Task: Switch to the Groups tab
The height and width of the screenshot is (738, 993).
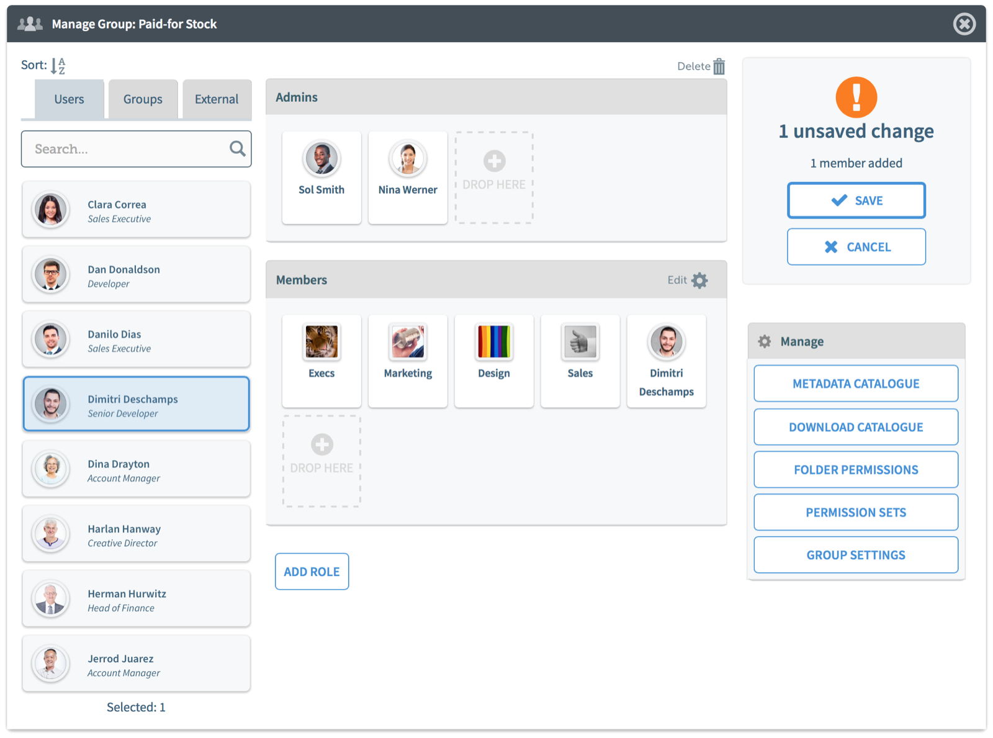Action: 143,99
